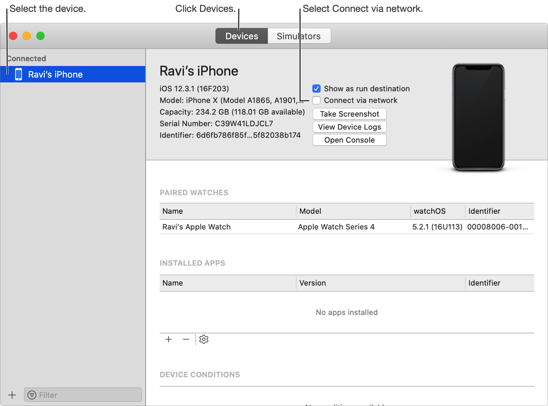Click the Filter input field
548x406 pixels.
(82, 395)
